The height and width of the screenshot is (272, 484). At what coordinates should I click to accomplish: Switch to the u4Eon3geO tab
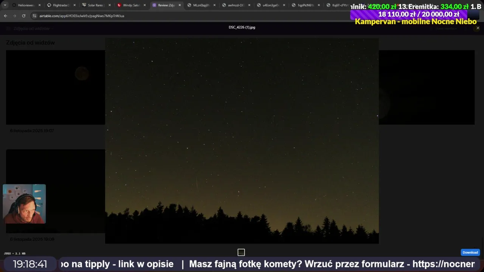269,5
